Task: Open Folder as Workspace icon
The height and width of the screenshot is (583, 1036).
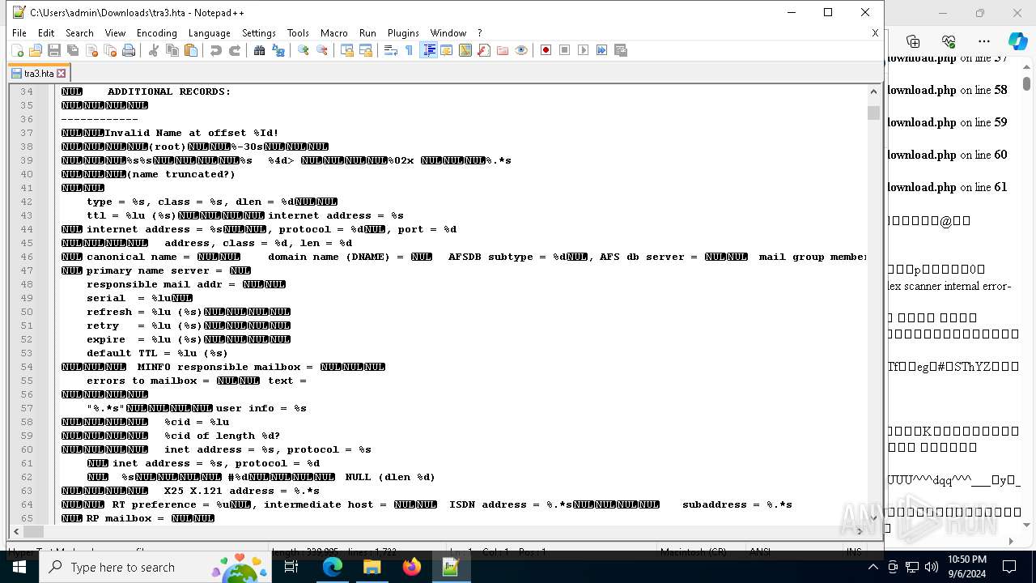Action: click(503, 50)
